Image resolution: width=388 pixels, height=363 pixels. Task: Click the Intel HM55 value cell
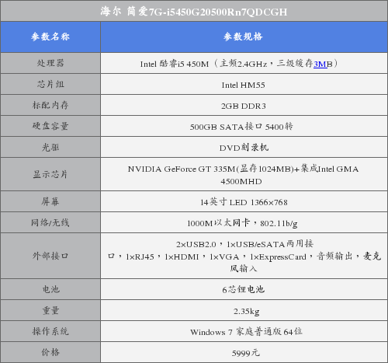tap(243, 85)
